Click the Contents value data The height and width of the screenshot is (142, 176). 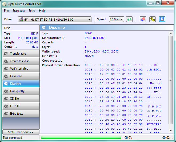coord(35,47)
